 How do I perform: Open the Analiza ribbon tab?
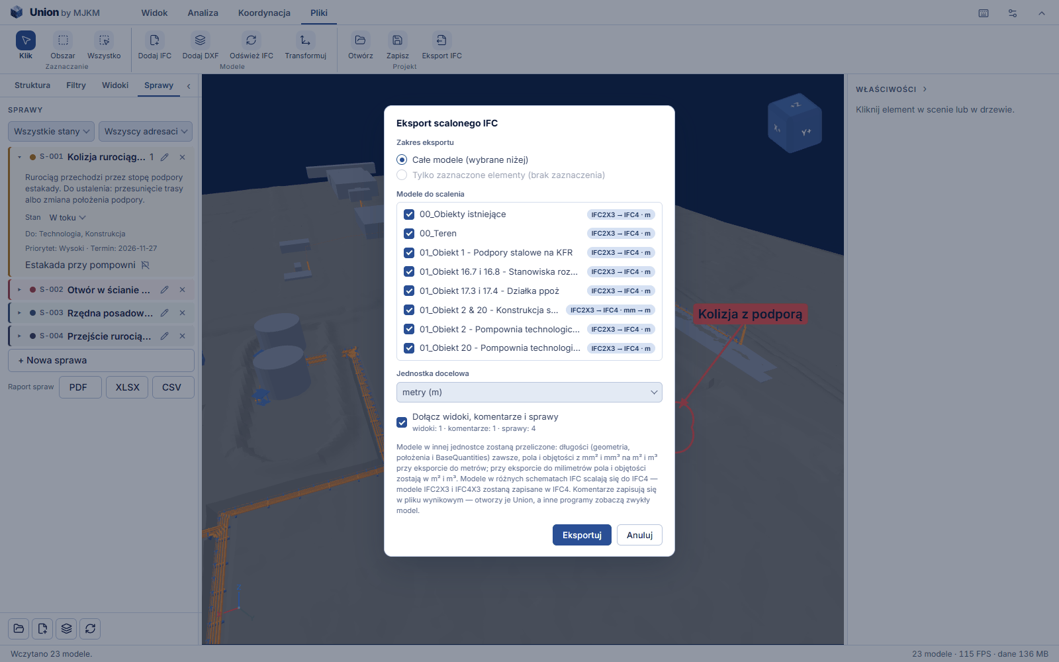click(203, 13)
